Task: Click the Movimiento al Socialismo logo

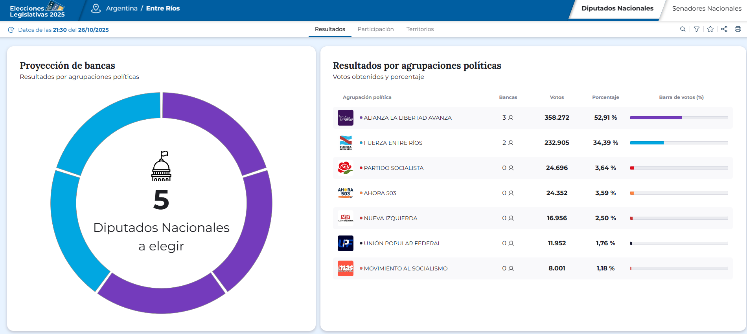Action: (x=346, y=268)
